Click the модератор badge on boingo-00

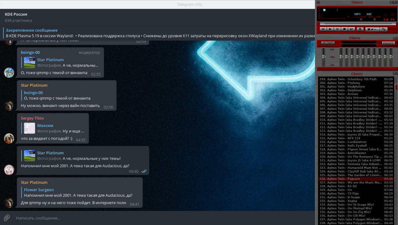point(90,53)
